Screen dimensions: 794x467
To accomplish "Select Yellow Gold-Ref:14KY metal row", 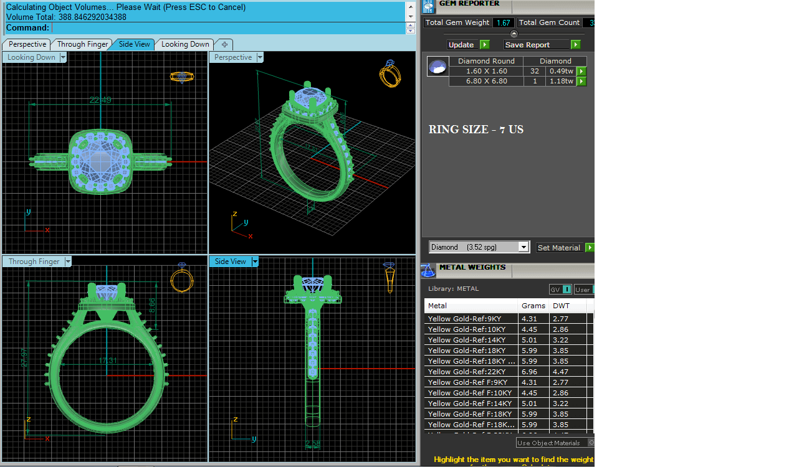I will tap(471, 340).
